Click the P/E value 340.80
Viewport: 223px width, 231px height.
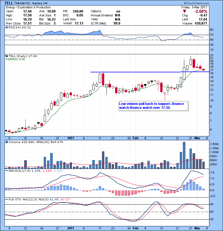click(x=78, y=11)
